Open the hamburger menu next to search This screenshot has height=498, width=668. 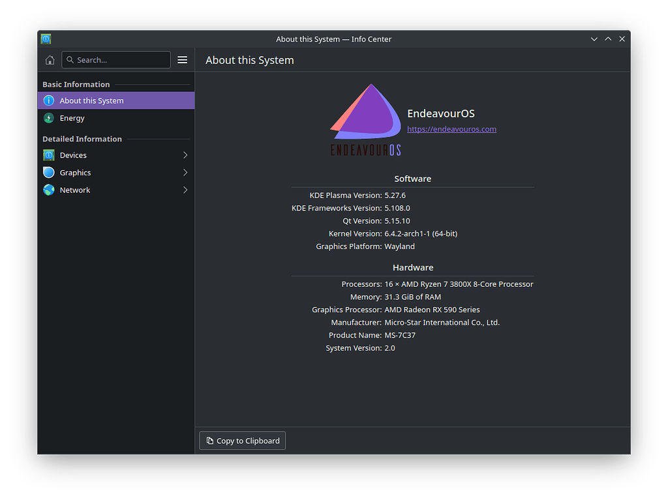182,59
